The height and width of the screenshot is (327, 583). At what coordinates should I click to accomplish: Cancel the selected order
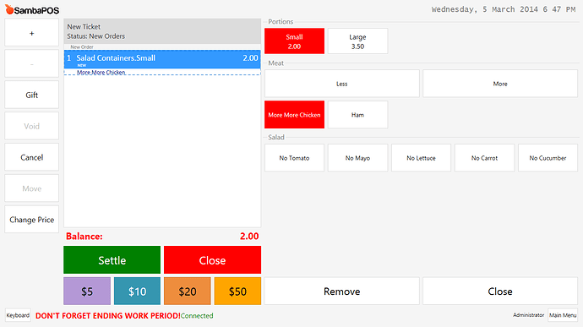(x=31, y=157)
